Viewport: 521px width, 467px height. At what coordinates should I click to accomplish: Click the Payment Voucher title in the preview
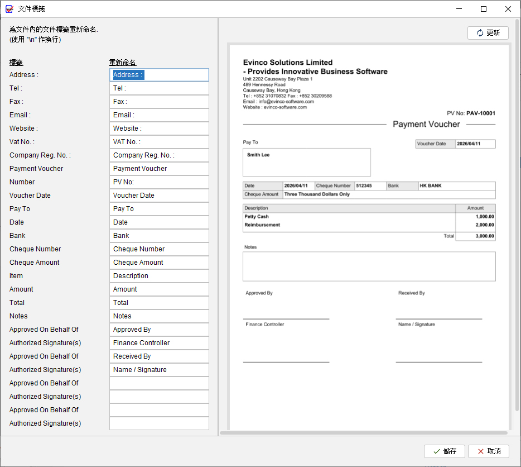click(426, 124)
